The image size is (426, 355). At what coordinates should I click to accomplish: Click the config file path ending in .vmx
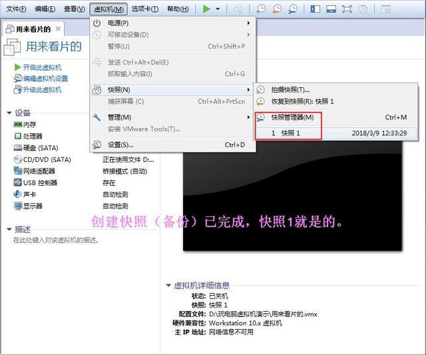(263, 314)
